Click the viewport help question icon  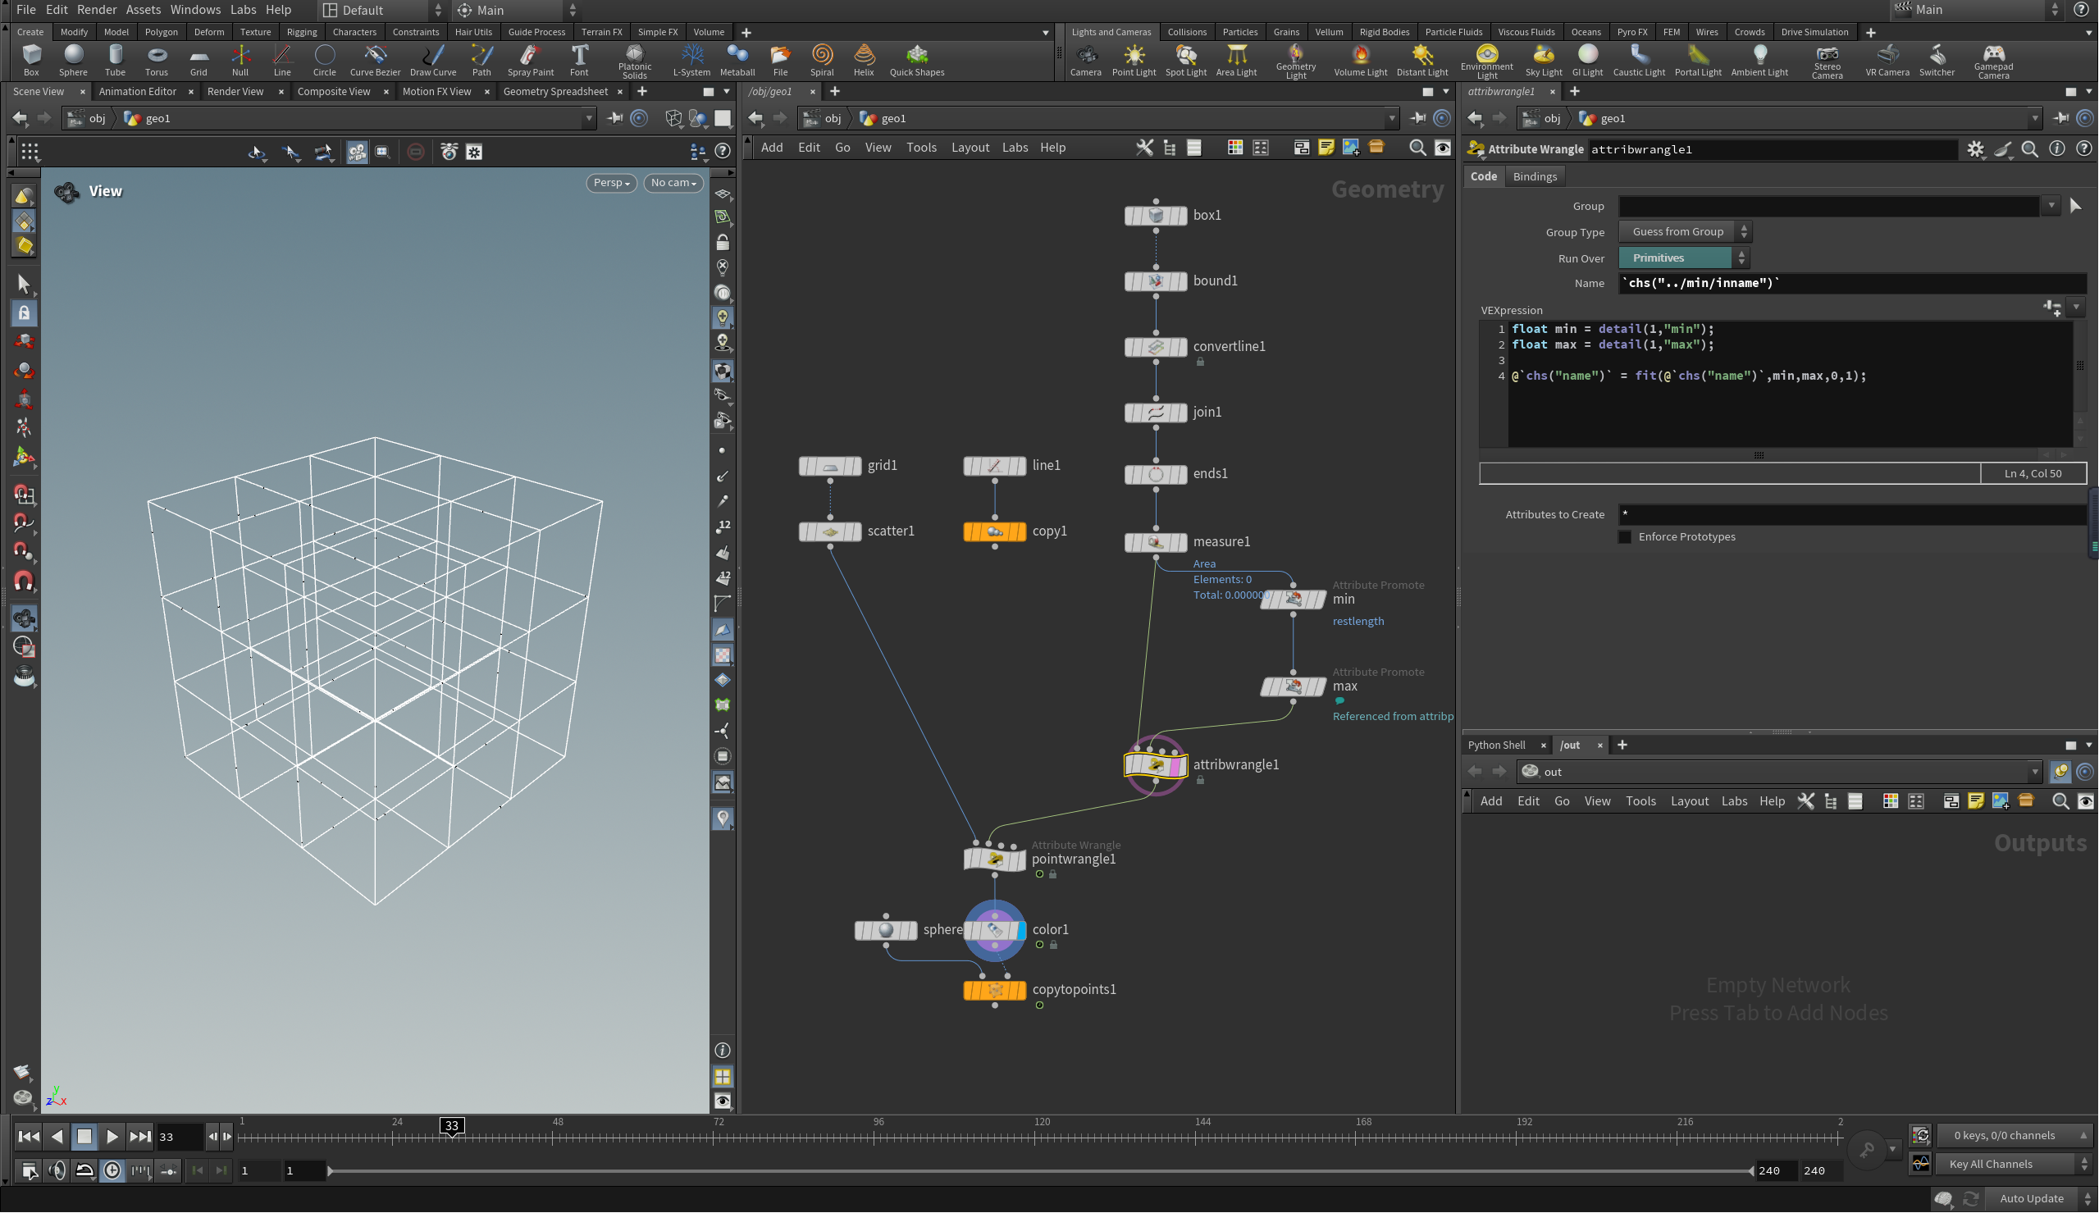pyautogui.click(x=723, y=152)
